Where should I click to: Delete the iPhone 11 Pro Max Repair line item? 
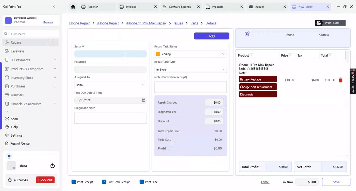(x=340, y=80)
